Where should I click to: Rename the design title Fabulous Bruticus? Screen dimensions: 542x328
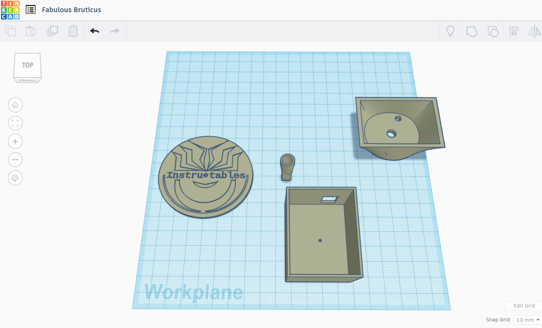point(72,10)
